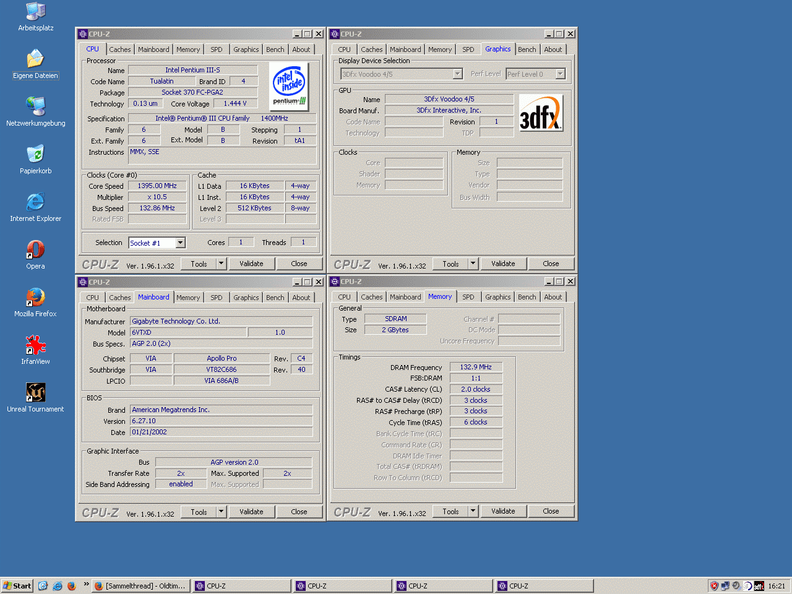Switch to Memory tab in Mainboard window
The height and width of the screenshot is (594, 792).
[x=188, y=298]
